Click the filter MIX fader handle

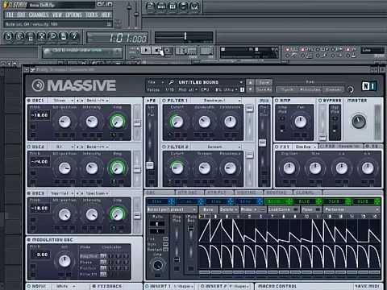pyautogui.click(x=262, y=143)
